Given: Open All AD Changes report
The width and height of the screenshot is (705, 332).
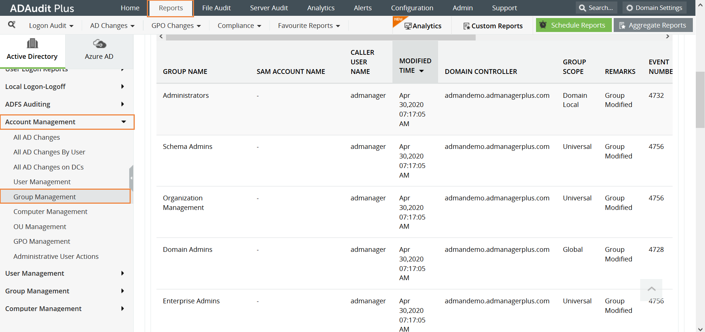Looking at the screenshot, I should pyautogui.click(x=36, y=137).
